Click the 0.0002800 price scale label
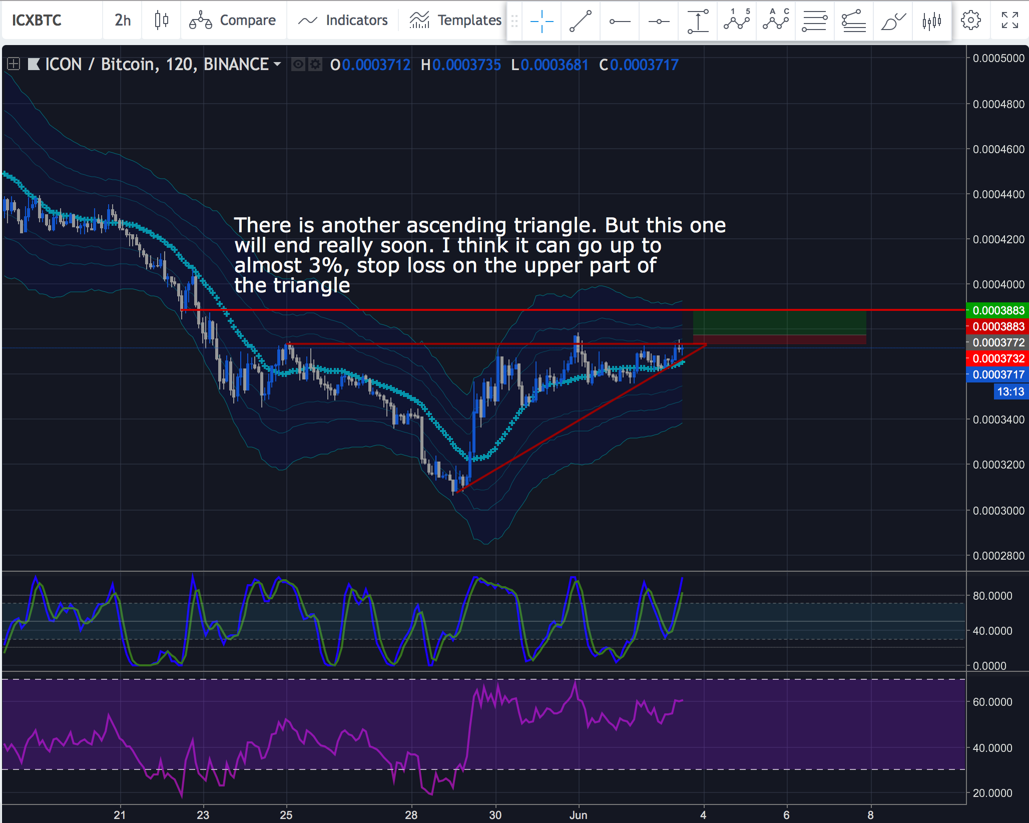 (998, 556)
